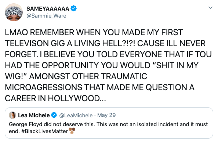The width and height of the screenshot is (218, 143).
Task: Open the tweet options chevron menu
Action: (210, 8)
